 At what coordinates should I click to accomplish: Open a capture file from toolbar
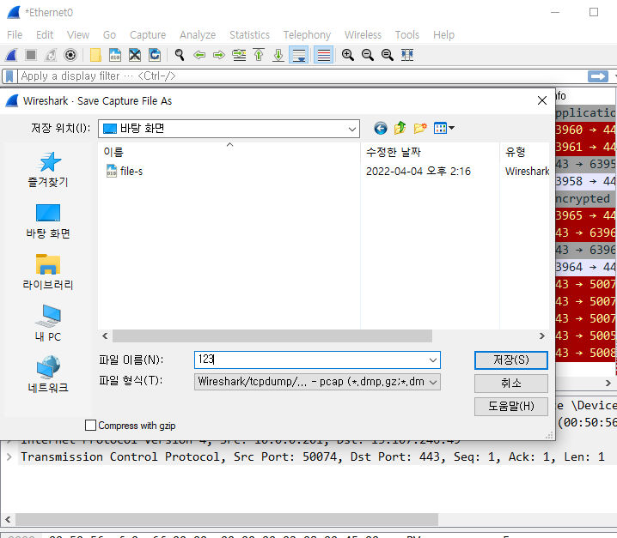coord(95,55)
